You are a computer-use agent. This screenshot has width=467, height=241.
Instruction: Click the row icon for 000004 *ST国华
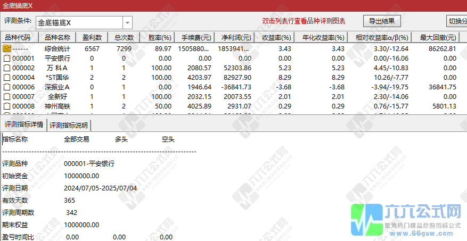pos(7,78)
